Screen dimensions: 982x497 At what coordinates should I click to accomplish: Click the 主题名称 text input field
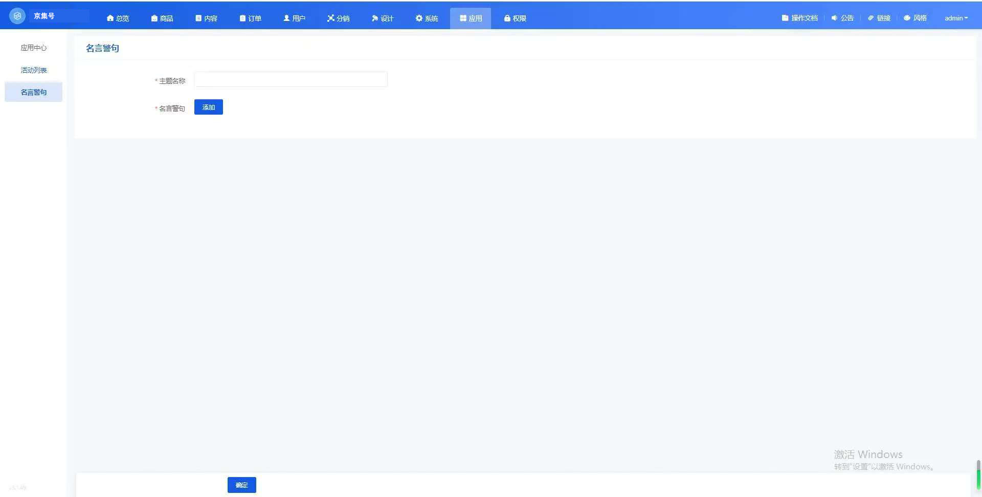(x=291, y=80)
